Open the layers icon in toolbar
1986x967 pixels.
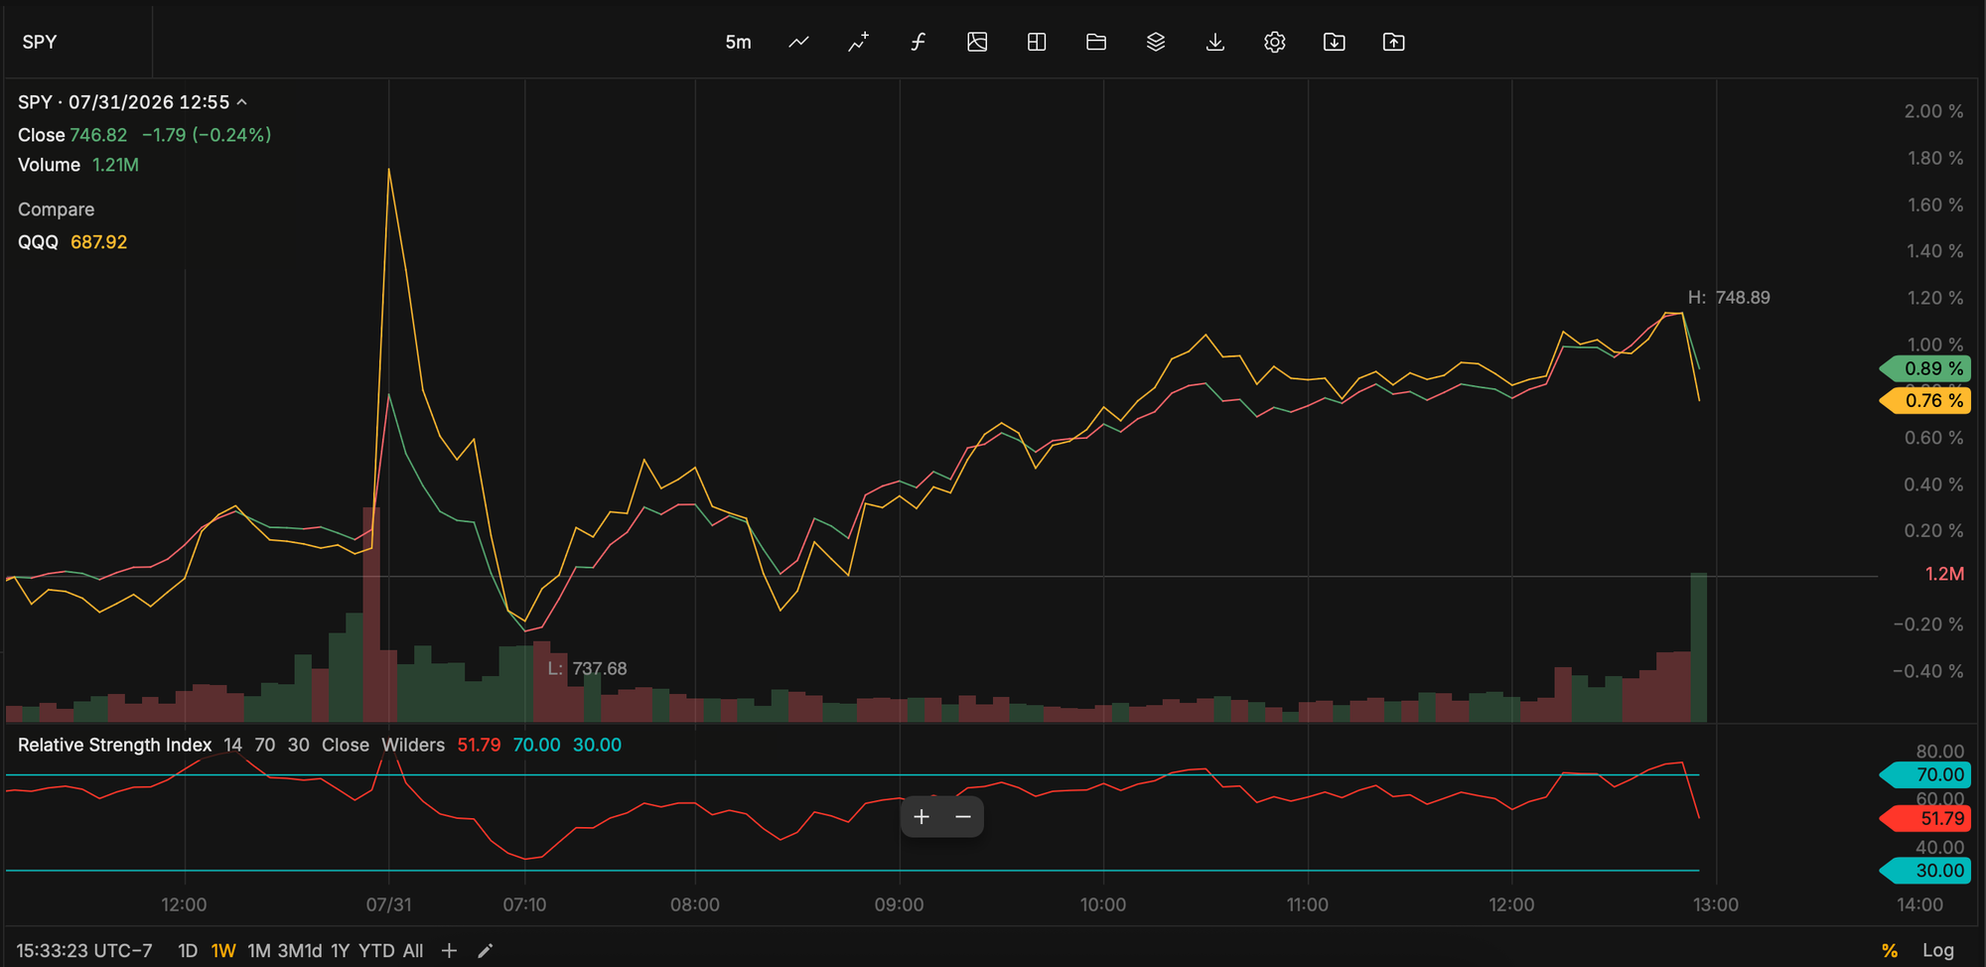[x=1156, y=42]
